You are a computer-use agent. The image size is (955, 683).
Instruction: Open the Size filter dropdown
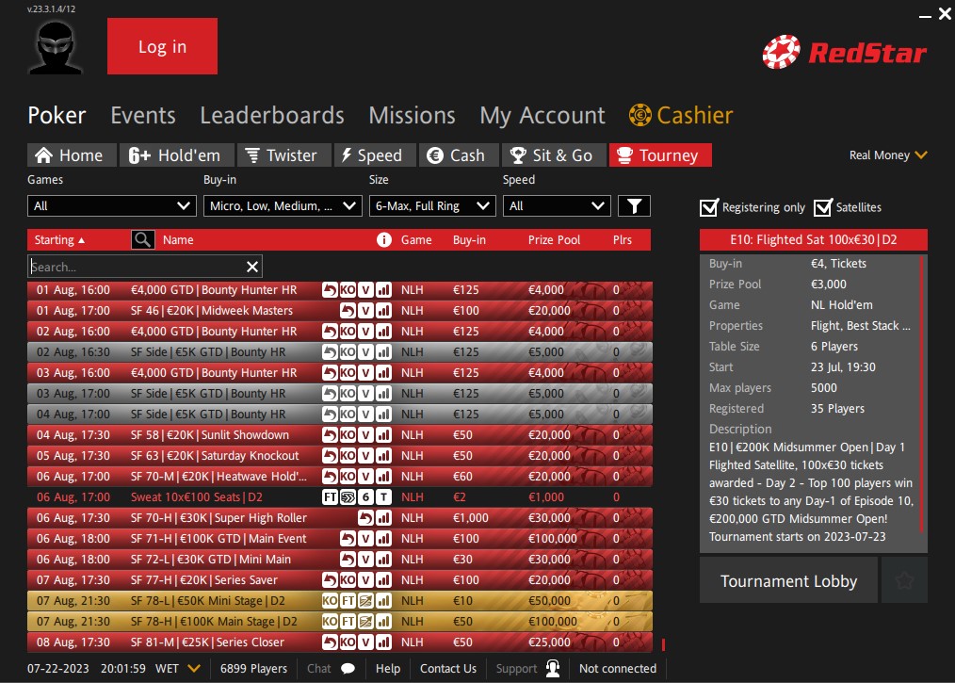[432, 206]
